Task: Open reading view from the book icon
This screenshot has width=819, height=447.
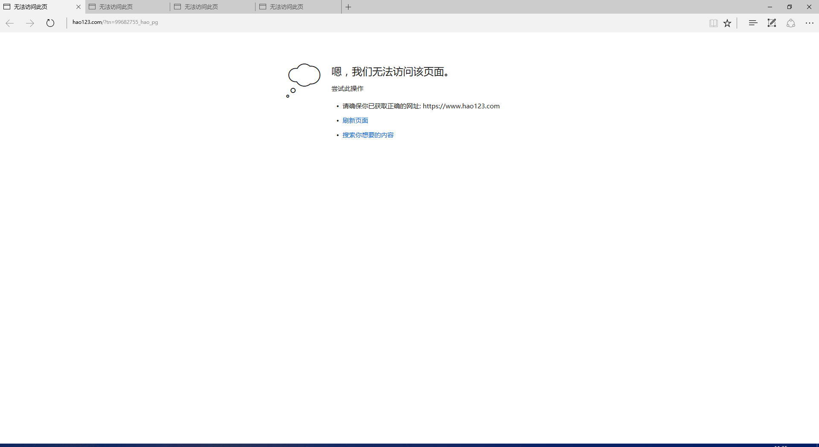Action: [713, 23]
